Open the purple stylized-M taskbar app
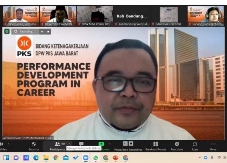227x163 pixels. (x=26, y=158)
